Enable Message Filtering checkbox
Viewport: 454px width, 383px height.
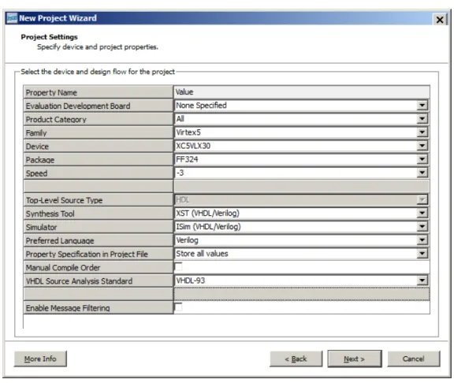[x=179, y=307]
